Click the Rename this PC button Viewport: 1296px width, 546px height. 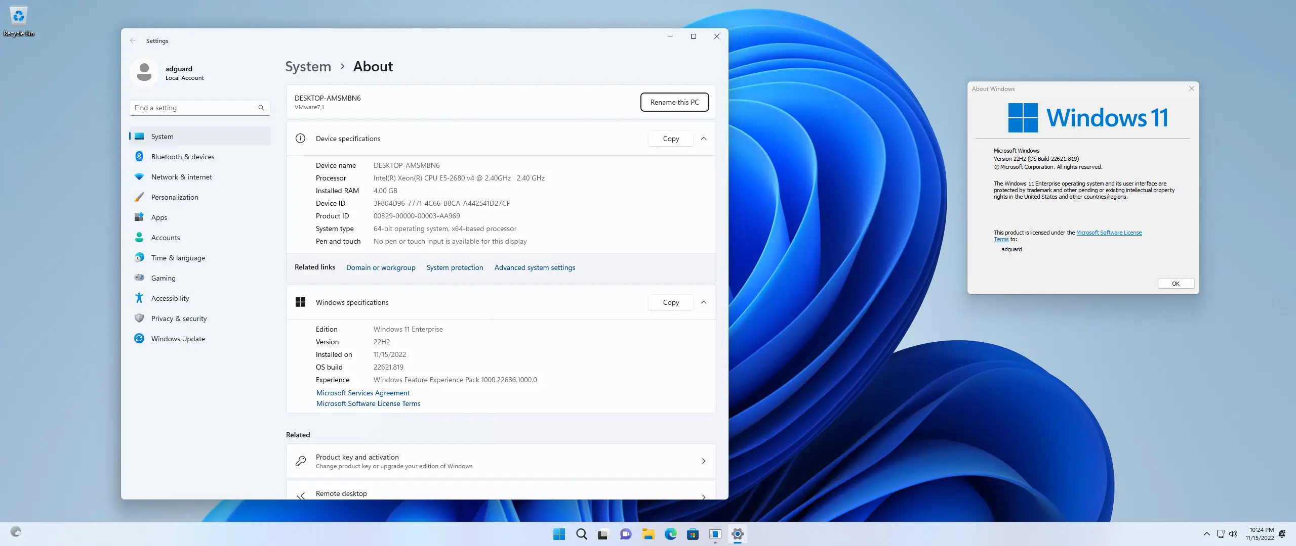click(x=674, y=102)
